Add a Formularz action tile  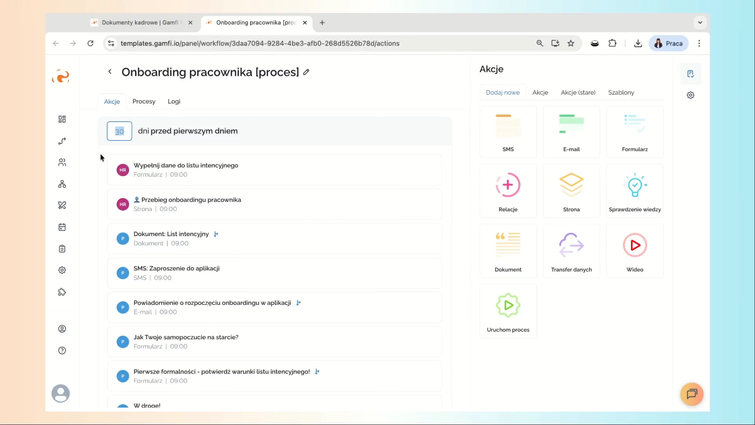coord(634,132)
